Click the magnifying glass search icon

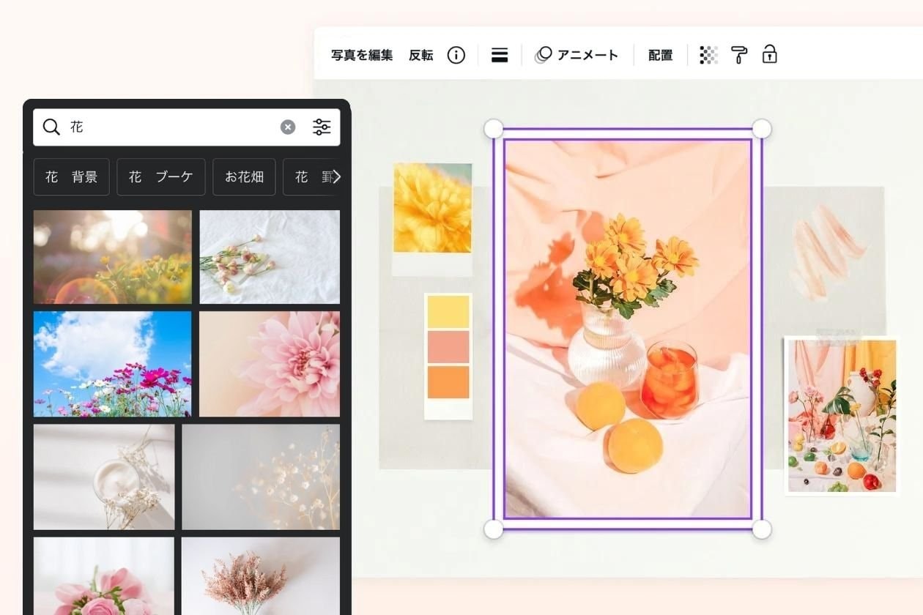[x=51, y=127]
